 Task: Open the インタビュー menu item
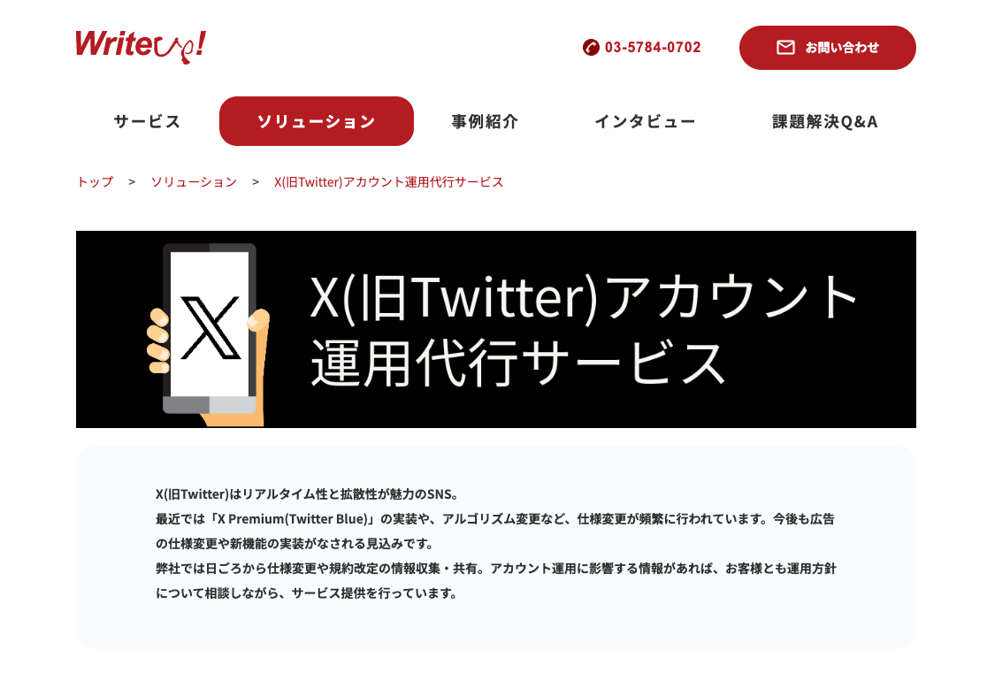[646, 121]
